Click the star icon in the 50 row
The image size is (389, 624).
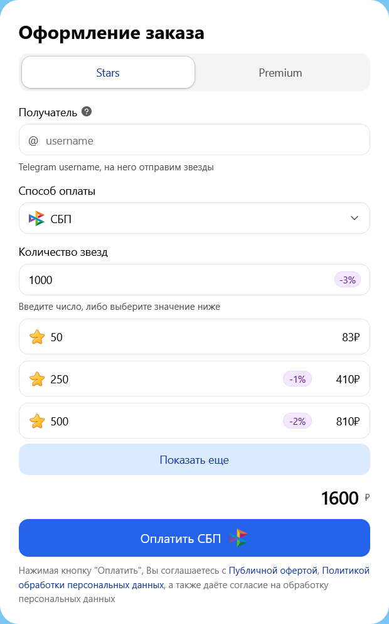pos(37,337)
